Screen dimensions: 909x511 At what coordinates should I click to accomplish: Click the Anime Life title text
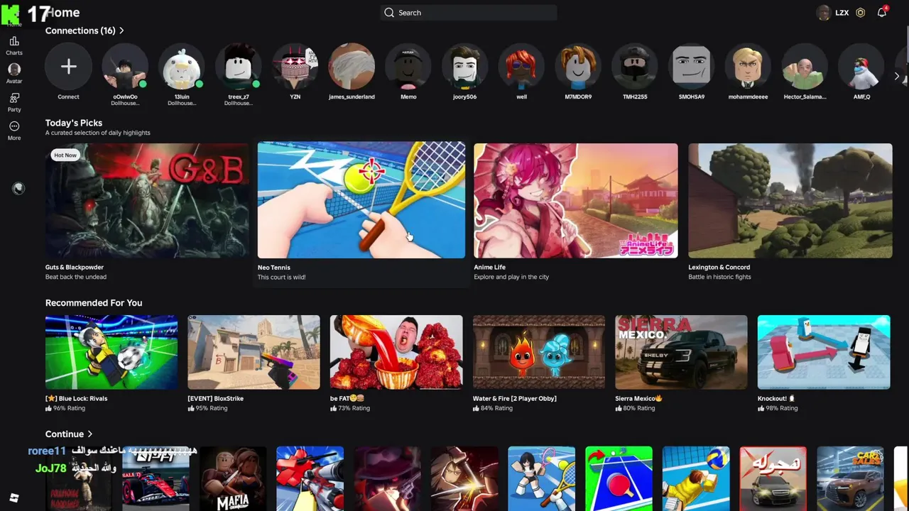pyautogui.click(x=490, y=268)
